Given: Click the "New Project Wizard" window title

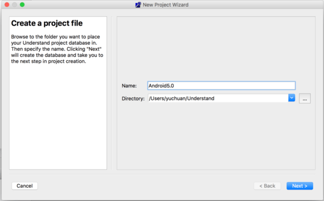Looking at the screenshot, I should [x=165, y=5].
